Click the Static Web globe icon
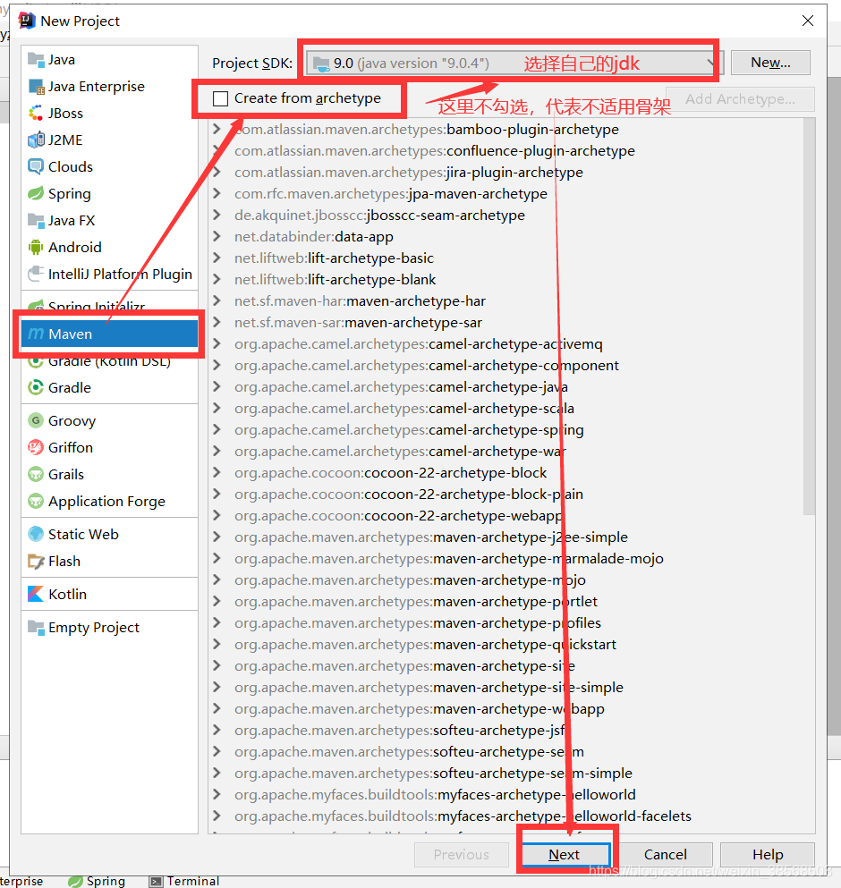This screenshot has height=888, width=841. click(x=36, y=534)
